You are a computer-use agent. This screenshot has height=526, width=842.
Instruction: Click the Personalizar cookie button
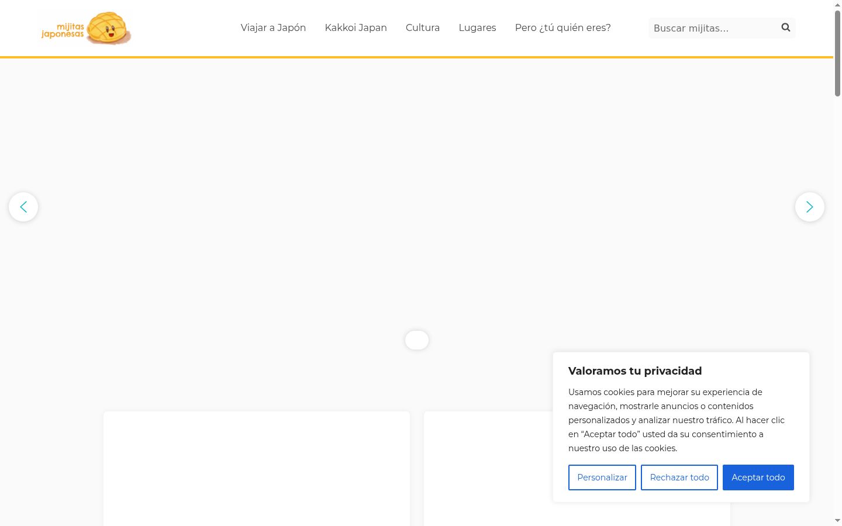[602, 477]
